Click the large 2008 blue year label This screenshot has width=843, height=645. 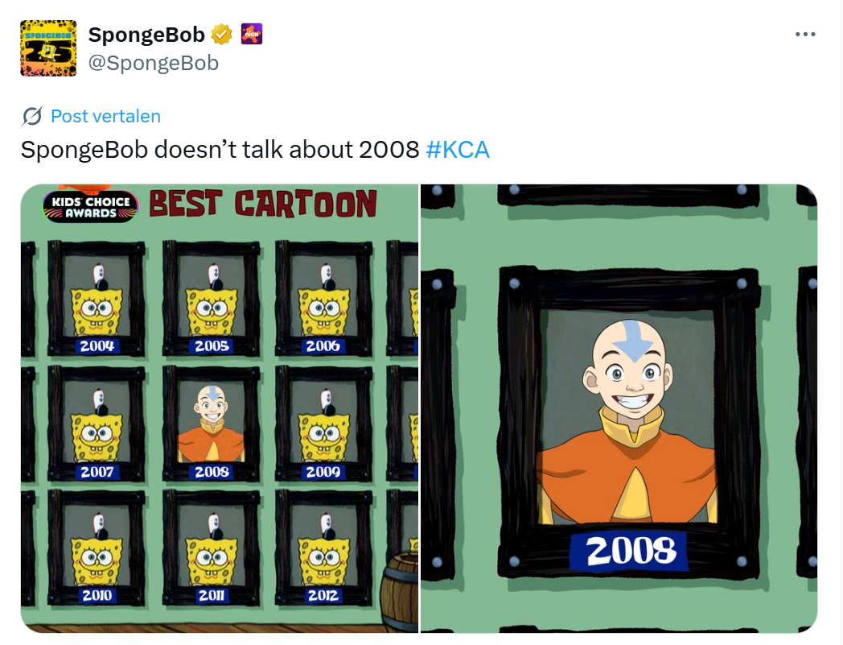[x=629, y=552]
